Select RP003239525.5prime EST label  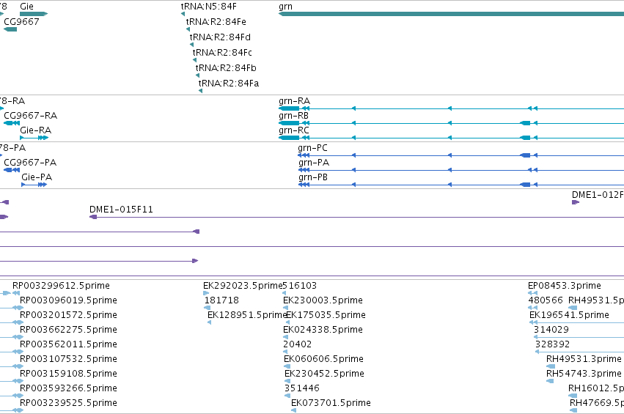68,403
